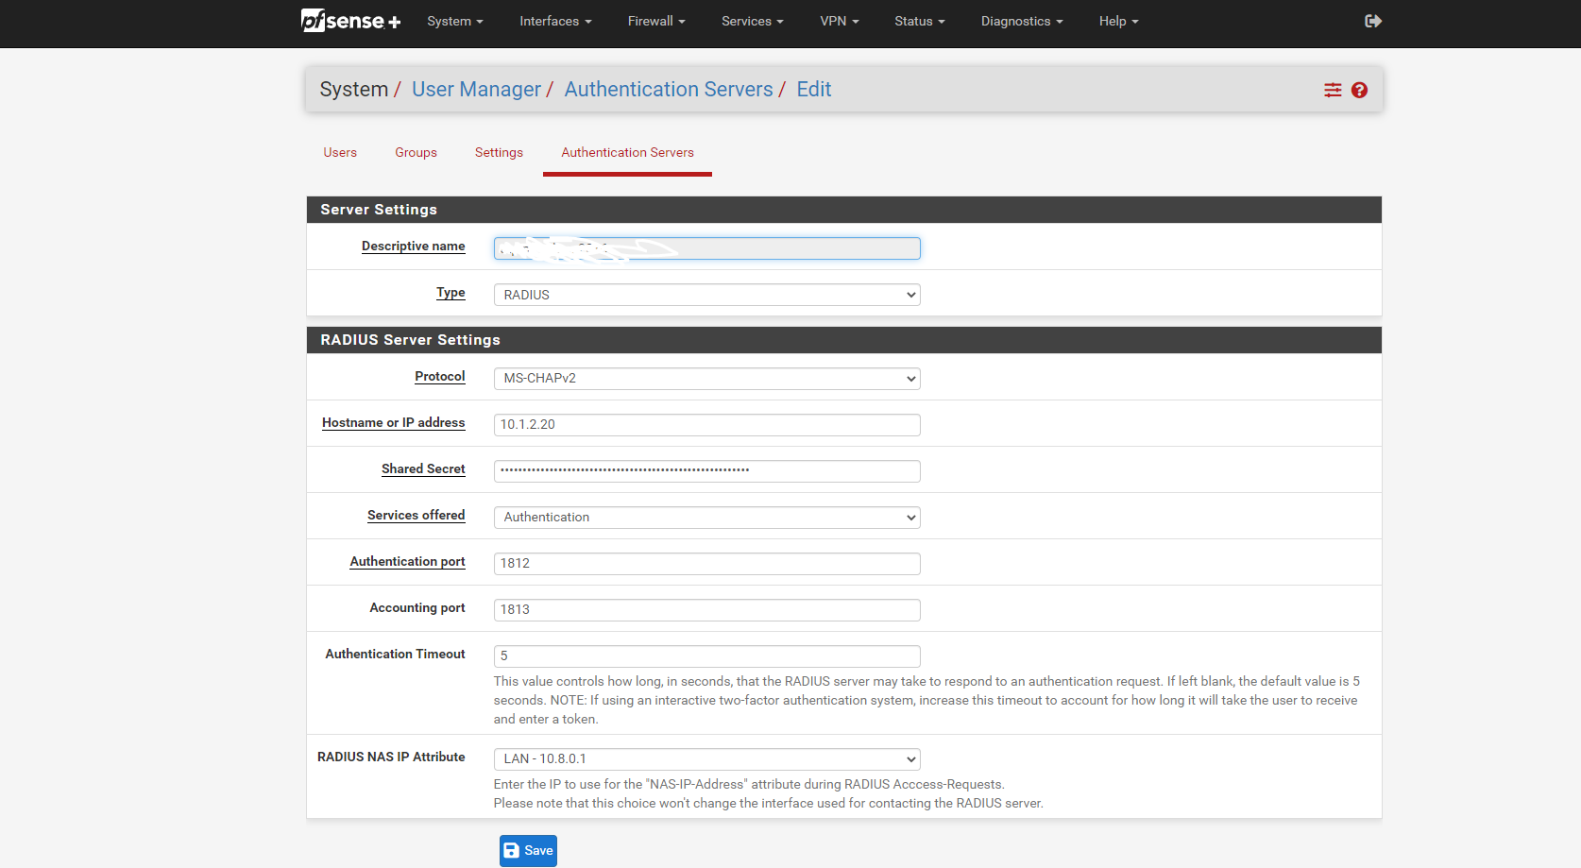Image resolution: width=1581 pixels, height=868 pixels.
Task: Open the VPN menu
Action: tap(839, 21)
